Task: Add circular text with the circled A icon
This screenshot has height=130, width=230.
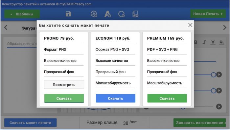Action: [94, 14]
